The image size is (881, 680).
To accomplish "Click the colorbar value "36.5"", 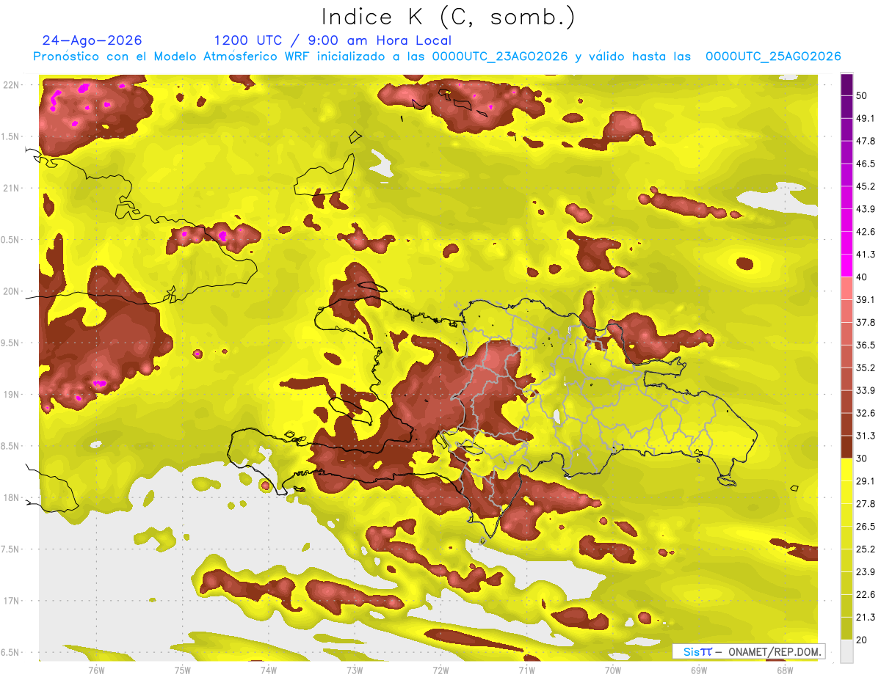I will (865, 345).
